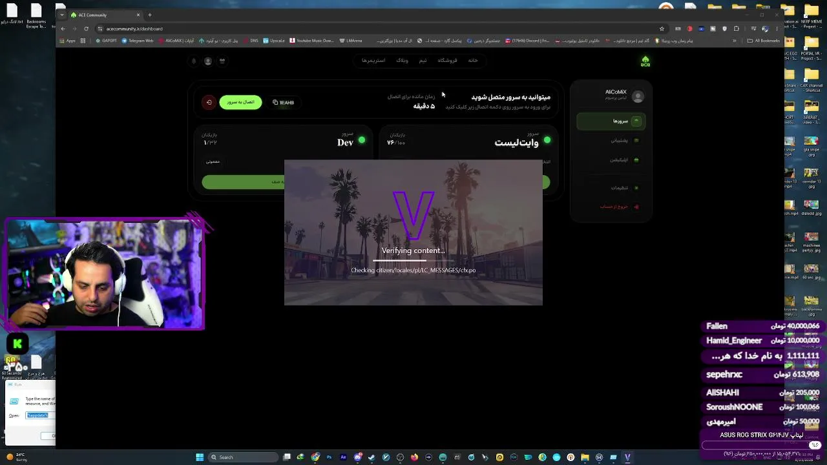Reload the page in the browser
Viewport: 827px width, 465px height.
(x=86, y=28)
